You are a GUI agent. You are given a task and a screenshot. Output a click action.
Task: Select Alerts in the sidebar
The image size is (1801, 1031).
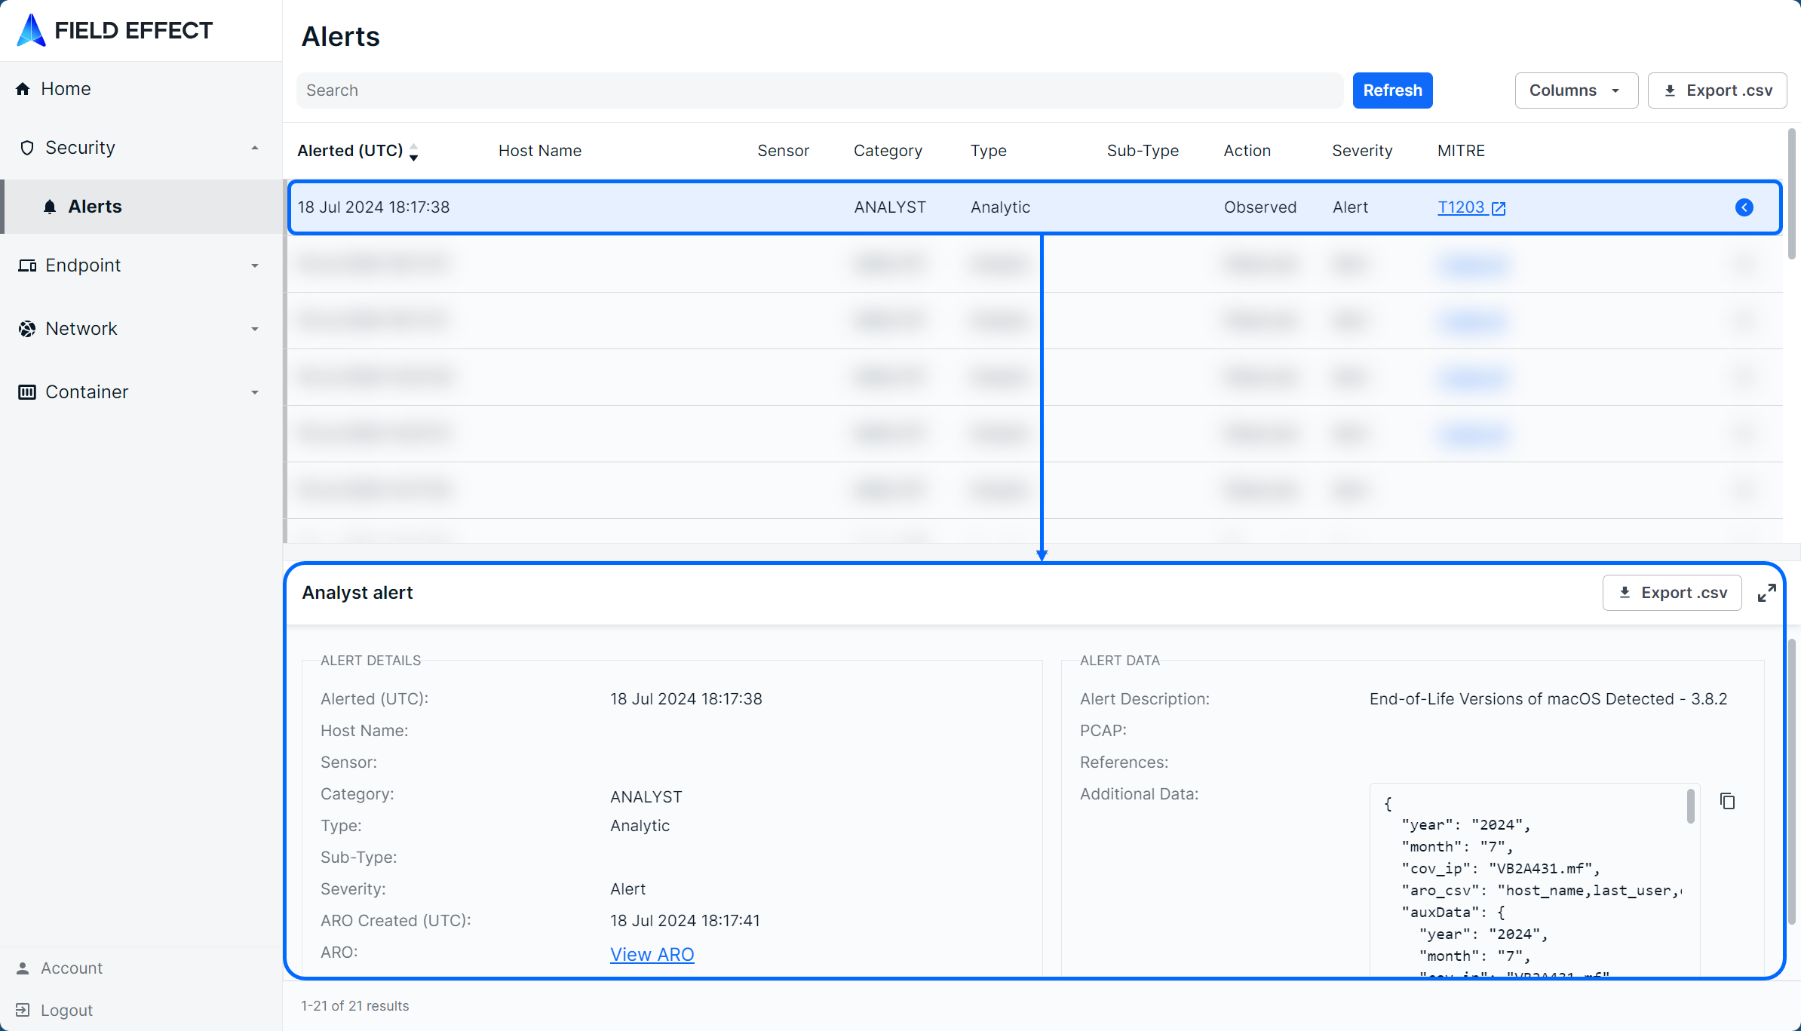[94, 207]
